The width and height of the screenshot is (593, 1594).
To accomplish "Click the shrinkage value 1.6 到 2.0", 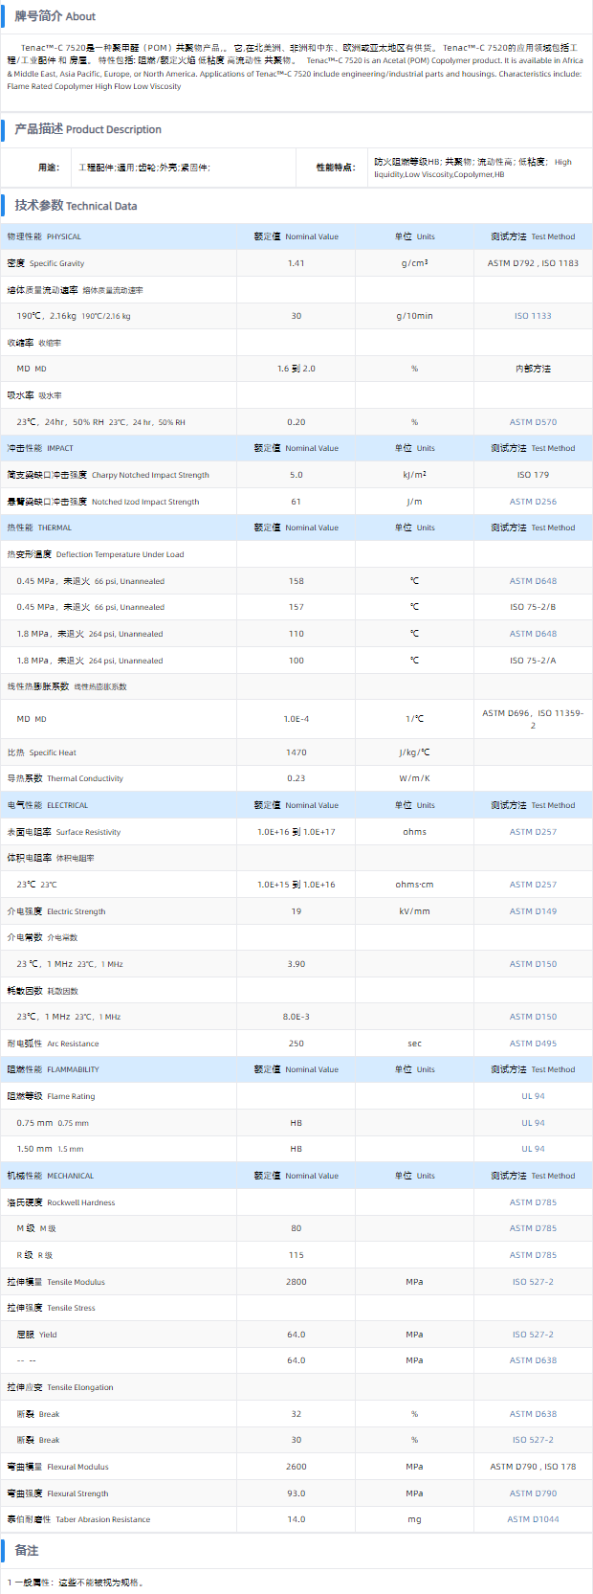I will click(296, 369).
